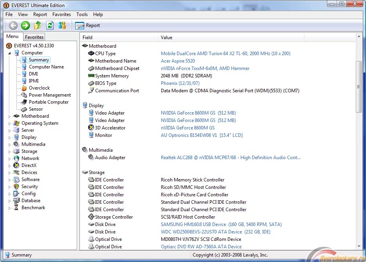This screenshot has height=262, width=366.
Task: Click the green Forward arrow toolbar icon
Action: point(25,25)
